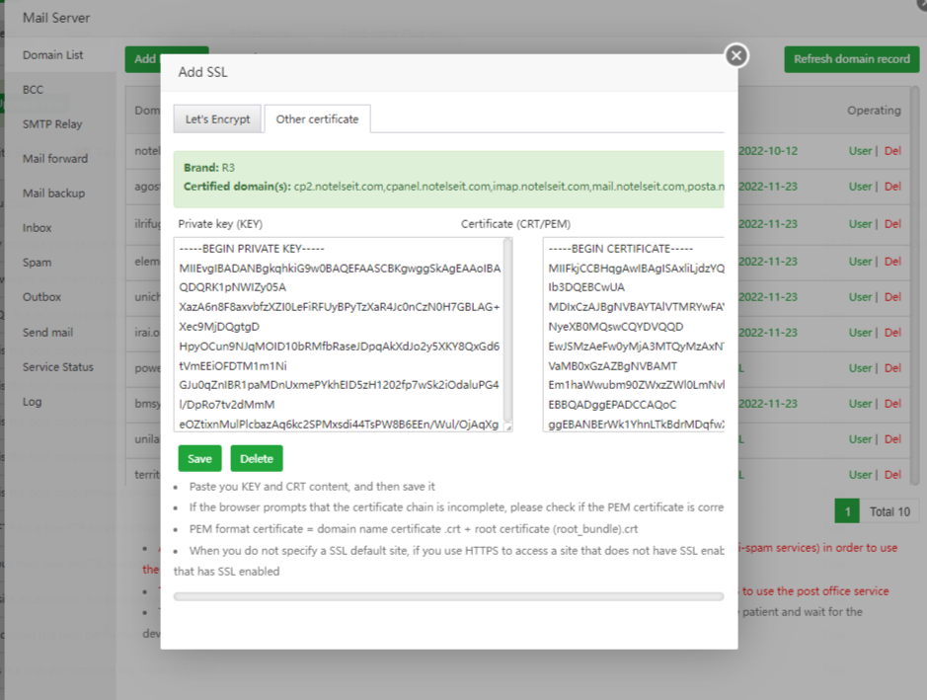Open User link in the unila row
Screen dimensions: 927x700
tap(860, 439)
